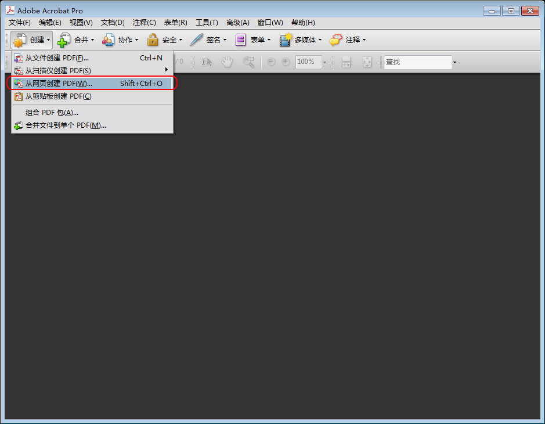Click the fit one full page icon
Image resolution: width=545 pixels, height=424 pixels.
tap(367, 62)
